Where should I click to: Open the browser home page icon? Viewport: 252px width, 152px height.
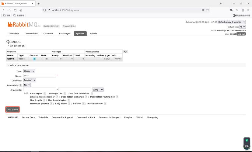coord(21,10)
